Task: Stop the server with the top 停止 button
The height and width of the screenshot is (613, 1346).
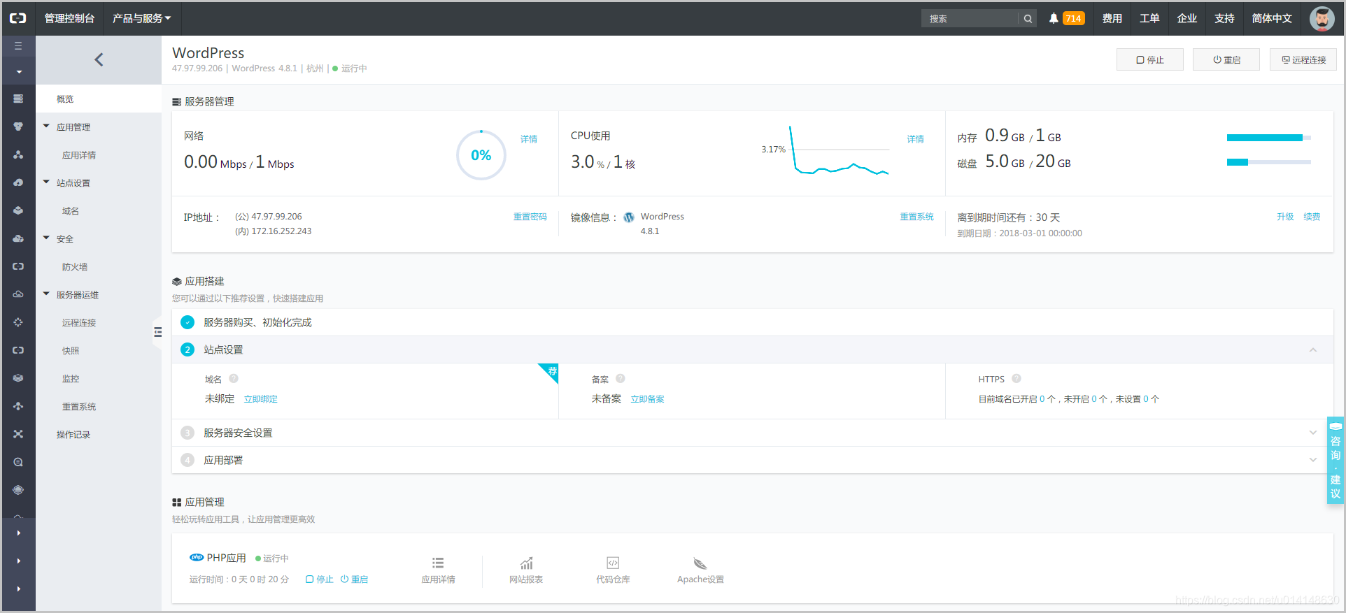Action: [x=1150, y=59]
